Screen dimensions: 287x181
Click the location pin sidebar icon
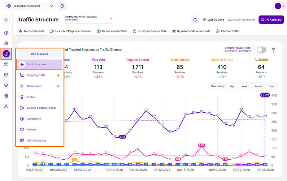click(x=6, y=107)
